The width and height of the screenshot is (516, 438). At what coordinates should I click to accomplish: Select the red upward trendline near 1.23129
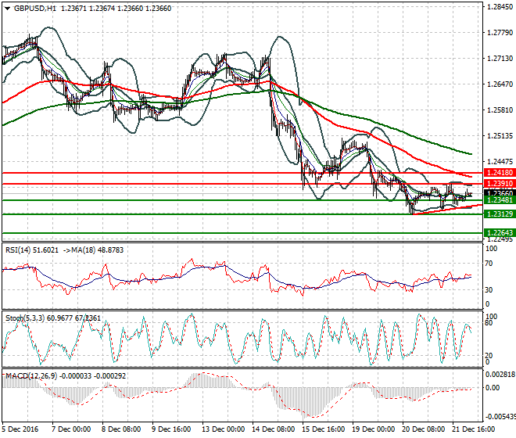pos(447,210)
